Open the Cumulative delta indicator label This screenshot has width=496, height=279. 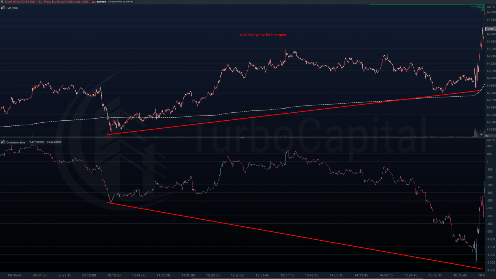[16, 142]
